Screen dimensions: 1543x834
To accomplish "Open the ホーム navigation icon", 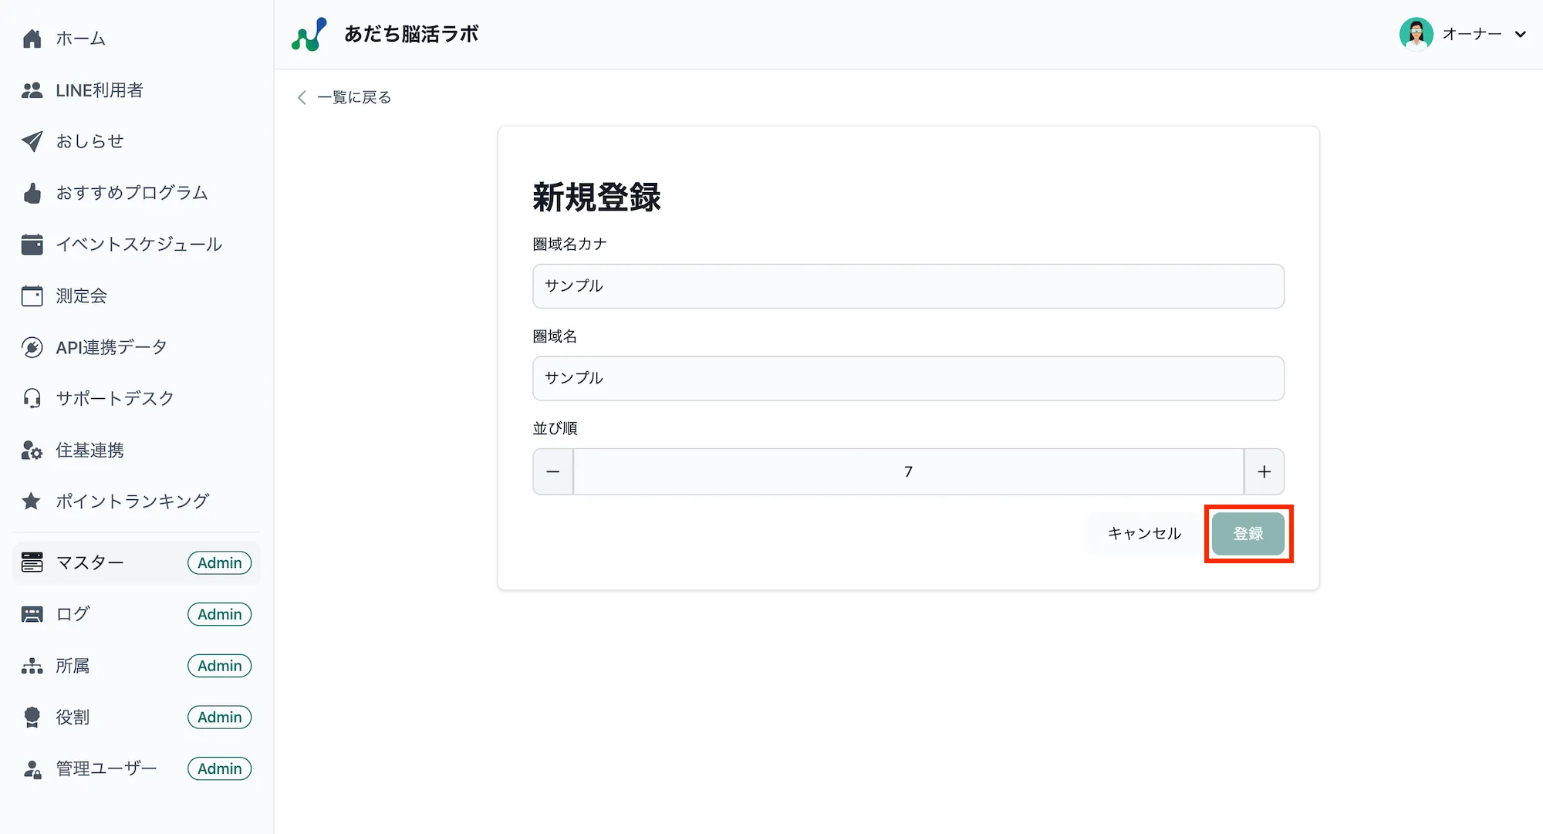I will [32, 38].
